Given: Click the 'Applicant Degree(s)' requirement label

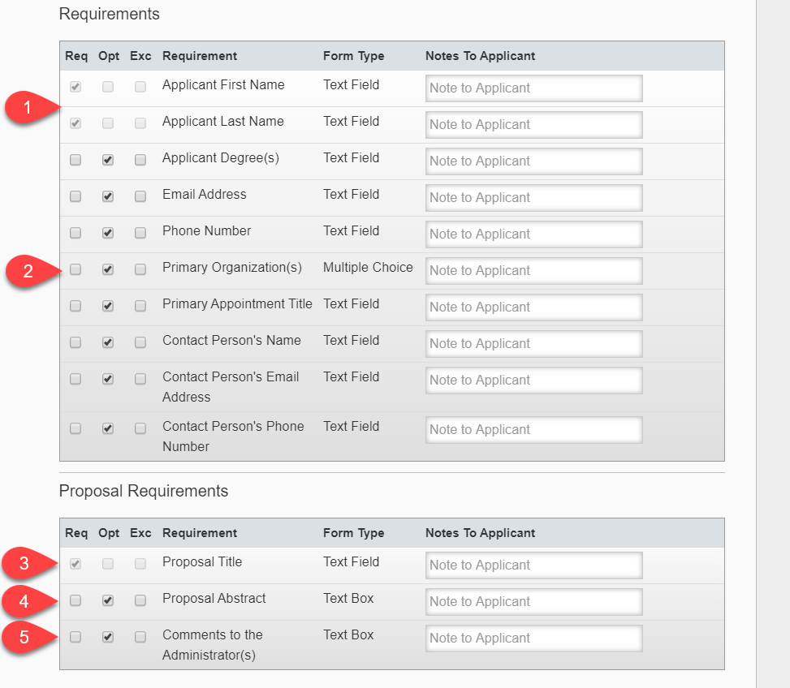Looking at the screenshot, I should [x=221, y=158].
